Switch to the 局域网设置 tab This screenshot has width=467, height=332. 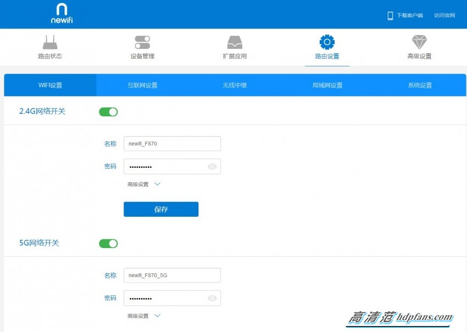[327, 85]
